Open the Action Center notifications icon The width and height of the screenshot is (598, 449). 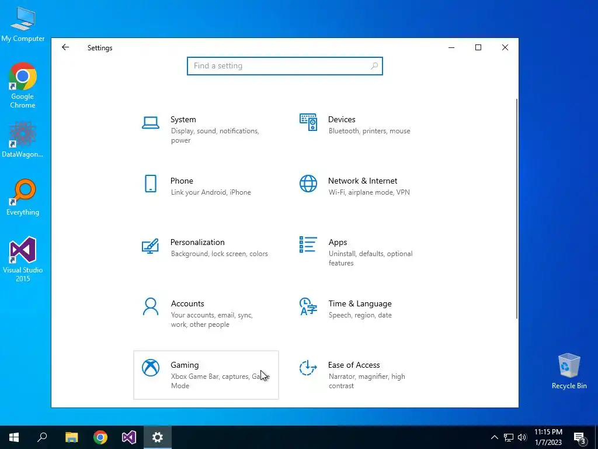click(x=580, y=438)
